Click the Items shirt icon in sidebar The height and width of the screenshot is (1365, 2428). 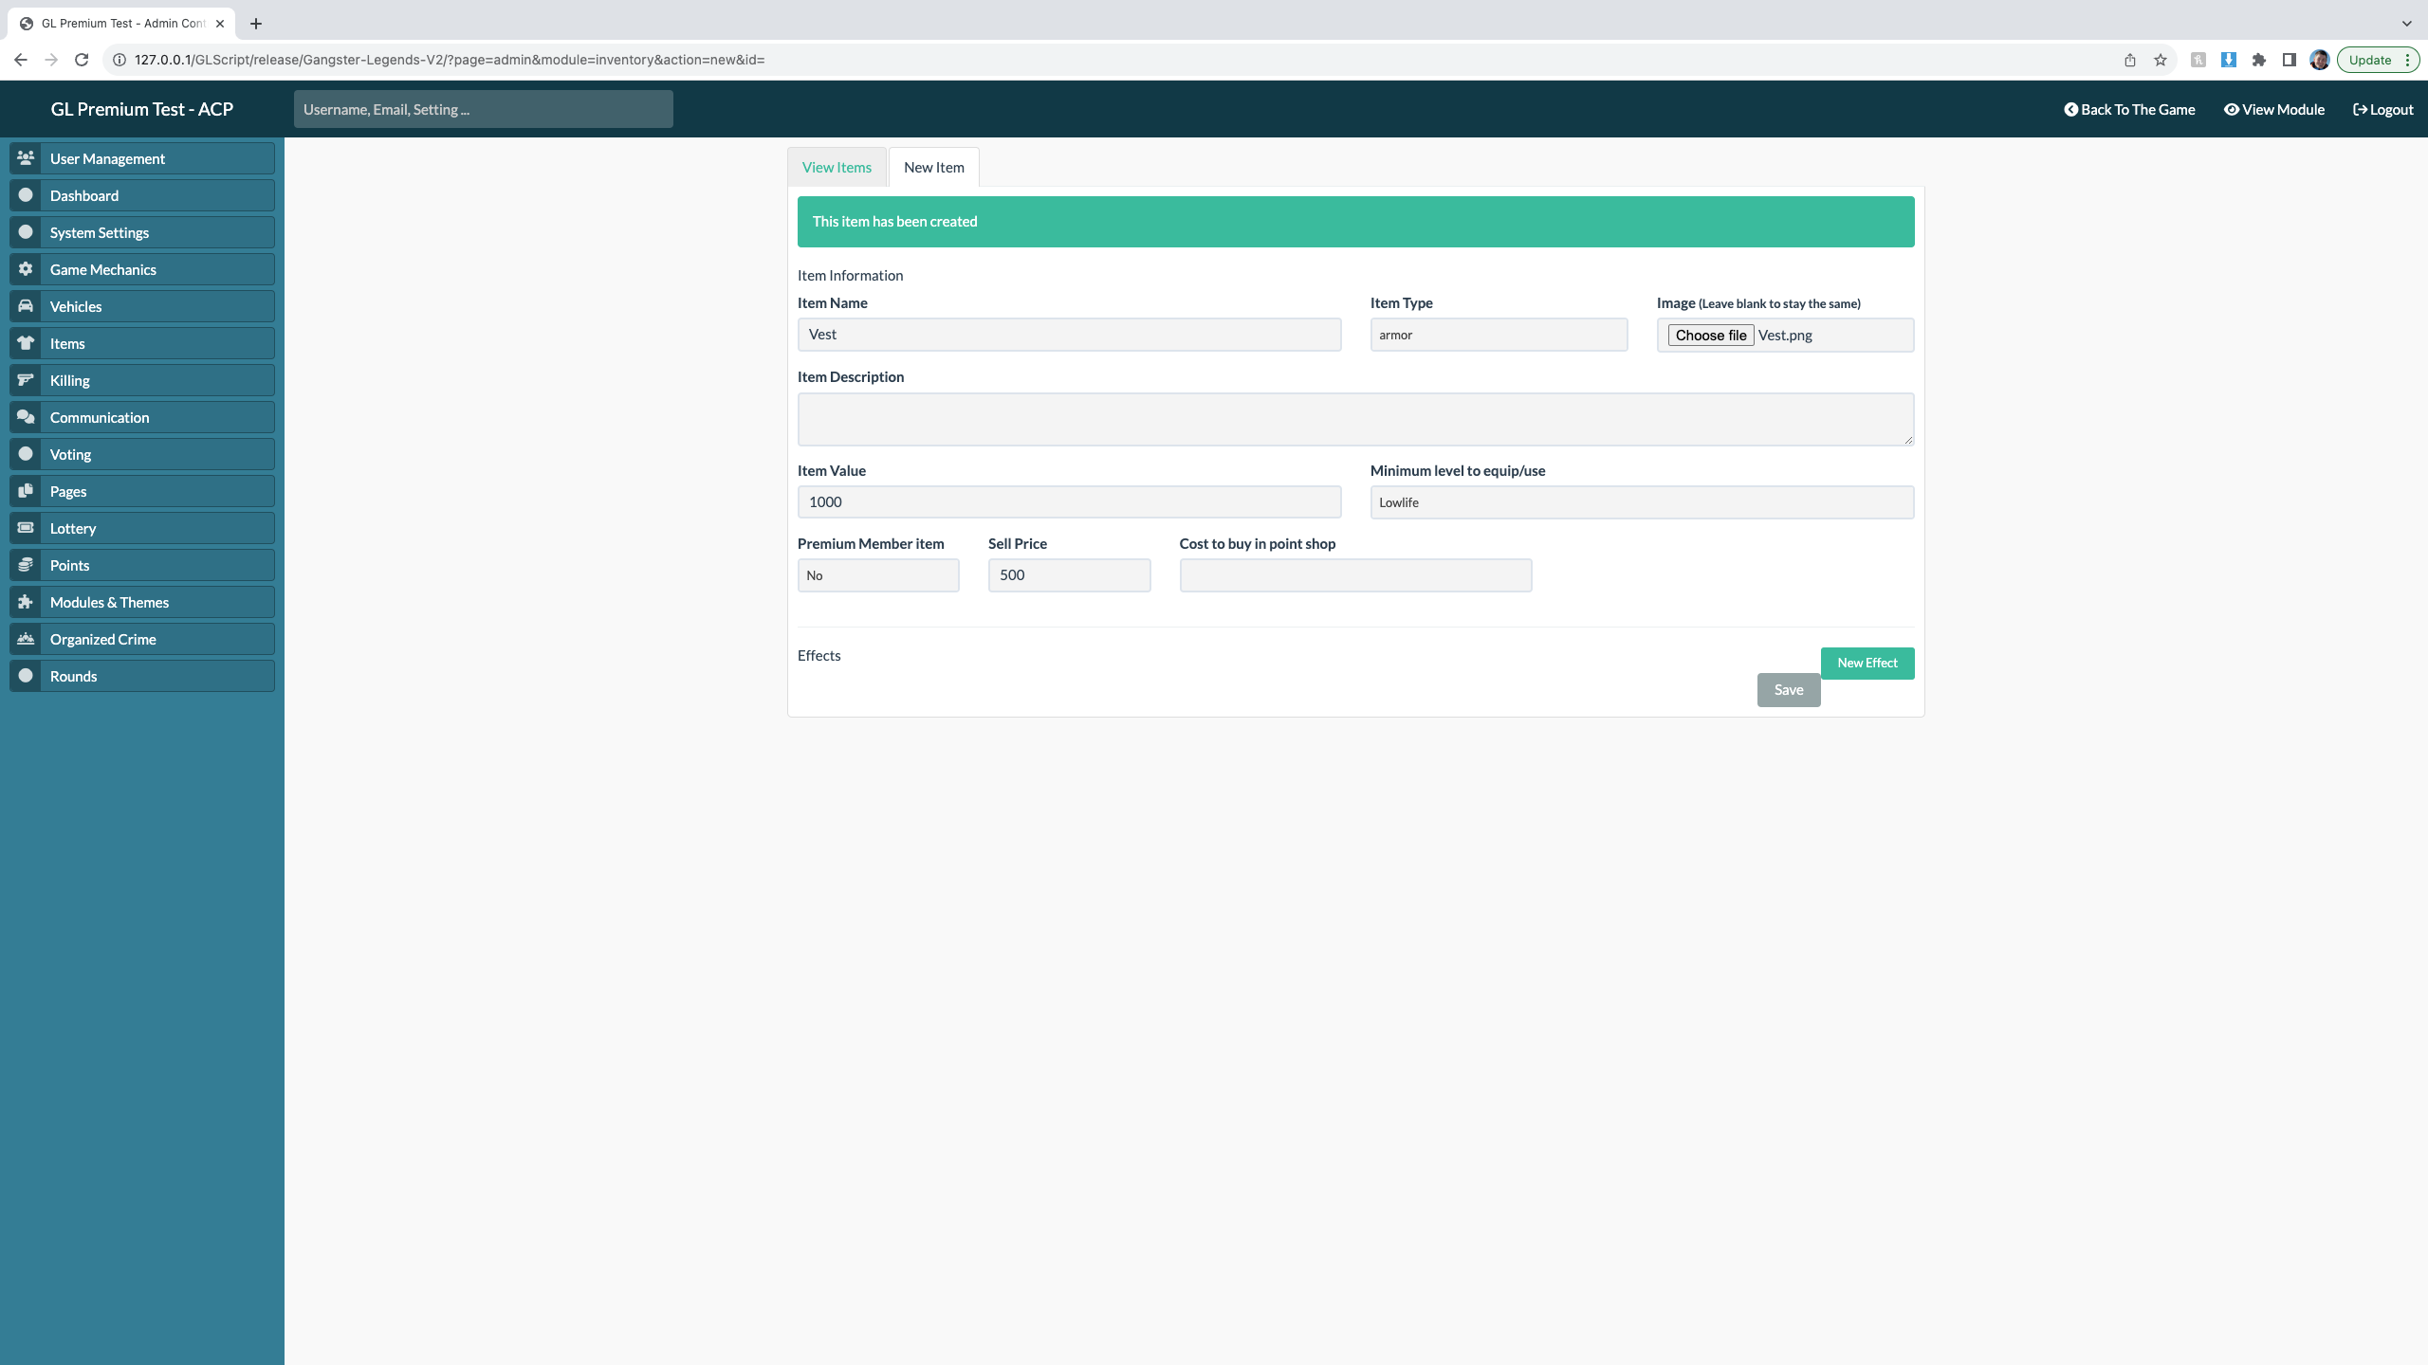pyautogui.click(x=26, y=343)
